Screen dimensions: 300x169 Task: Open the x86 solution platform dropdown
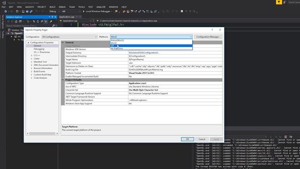[71, 11]
